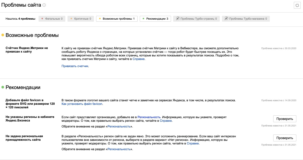Viewport: 303px width, 160px height.
Task: Click date Проблема известна с 14.09.2020
Action: pyautogui.click(x=279, y=101)
